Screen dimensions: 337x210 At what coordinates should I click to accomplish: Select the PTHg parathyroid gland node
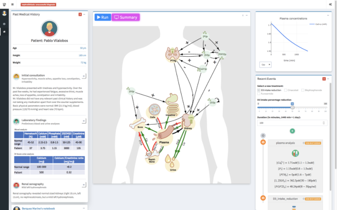click(173, 53)
